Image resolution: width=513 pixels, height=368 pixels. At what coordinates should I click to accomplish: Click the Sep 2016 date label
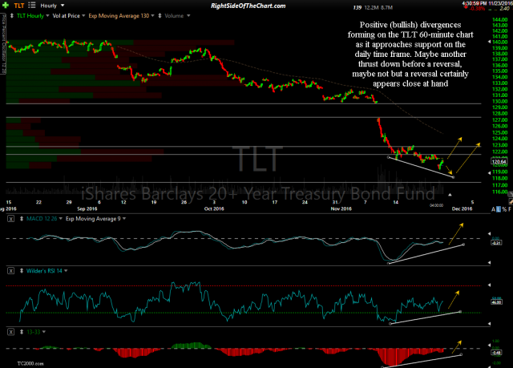[x=87, y=208]
